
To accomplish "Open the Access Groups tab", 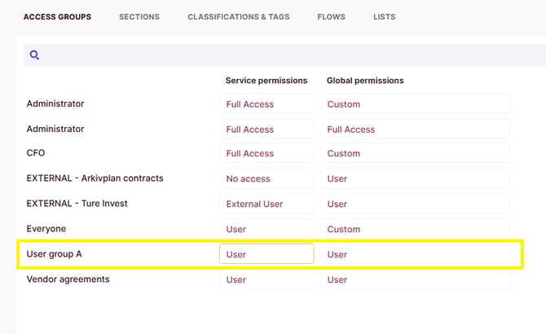I will tap(58, 16).
